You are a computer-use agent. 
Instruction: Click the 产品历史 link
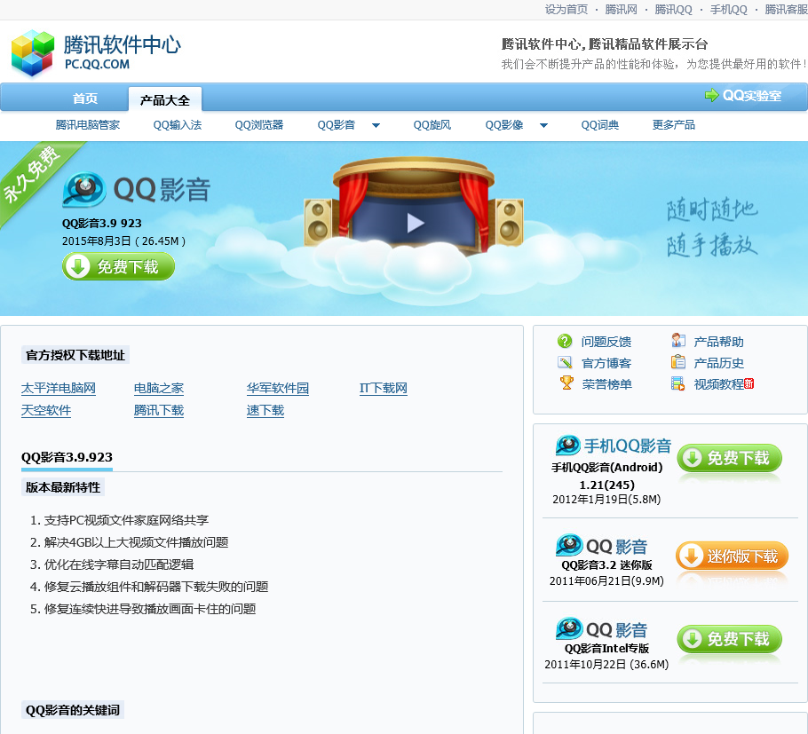718,363
